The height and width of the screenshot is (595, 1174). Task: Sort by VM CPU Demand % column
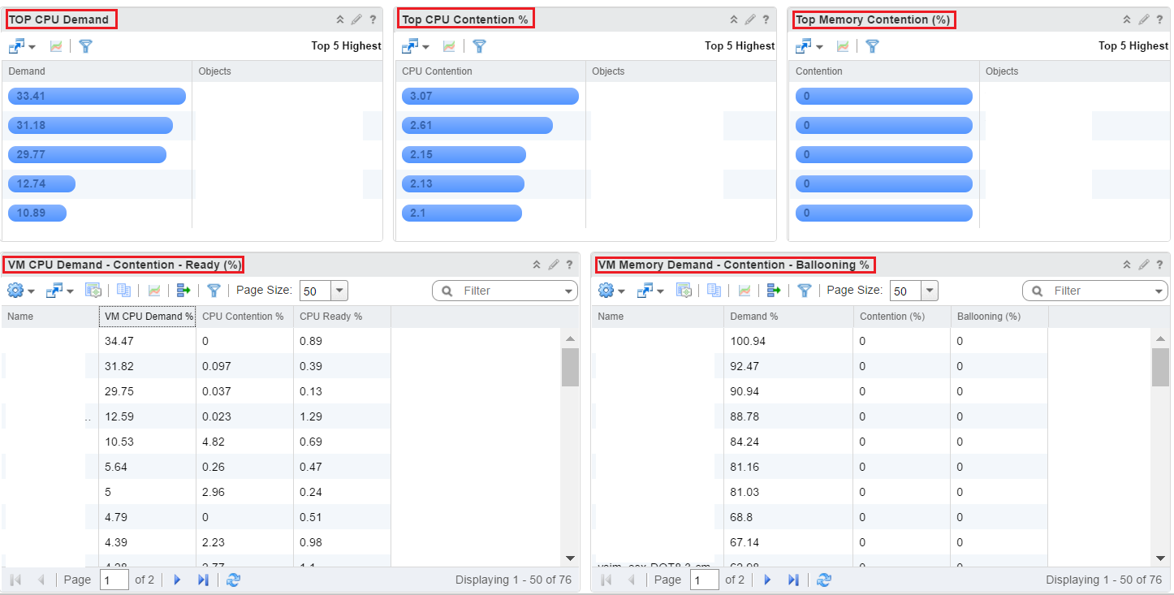point(149,317)
